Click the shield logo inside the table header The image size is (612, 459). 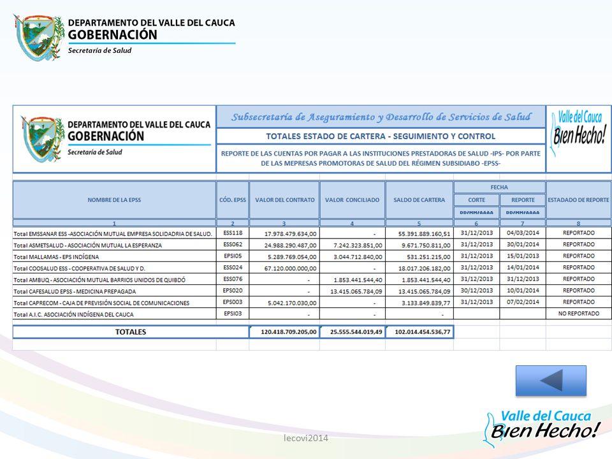pos(43,138)
